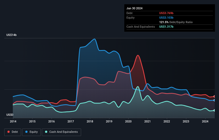Viewport: 219px width, 140px height.
Task: Select the 2017 x-axis label
Action: pyautogui.click(x=71, y=121)
